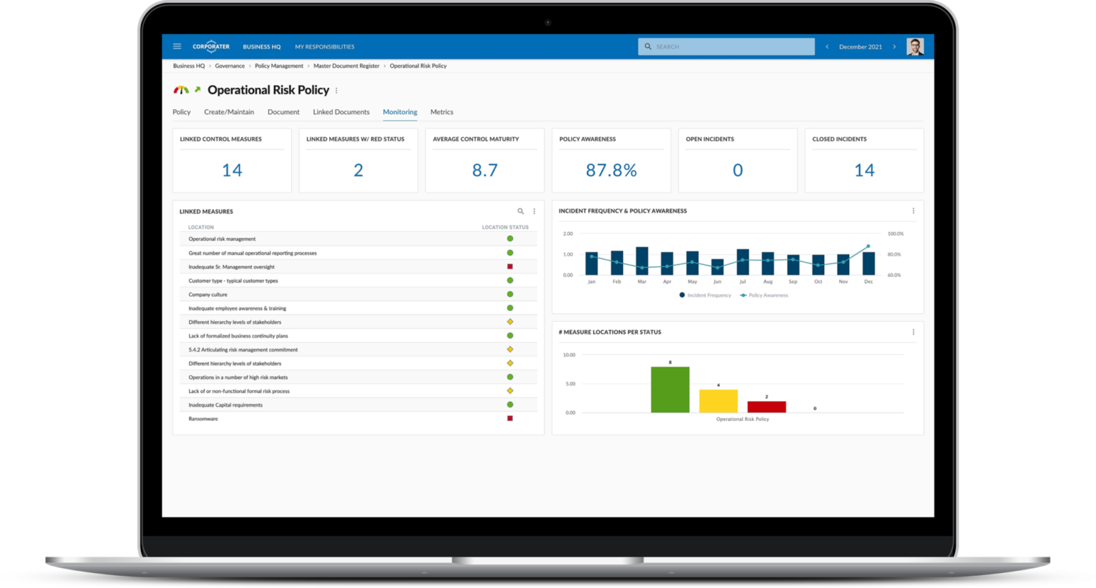Navigate to Governance via breadcrumb

pyautogui.click(x=229, y=66)
